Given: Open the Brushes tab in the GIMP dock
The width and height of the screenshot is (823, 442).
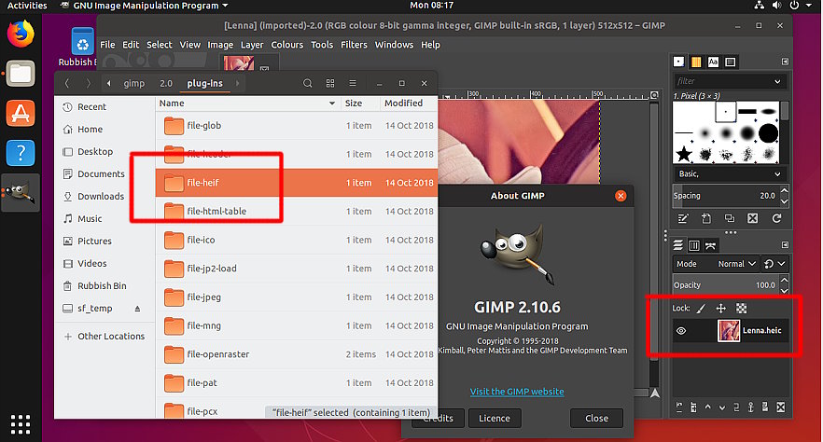Looking at the screenshot, I should (x=678, y=62).
